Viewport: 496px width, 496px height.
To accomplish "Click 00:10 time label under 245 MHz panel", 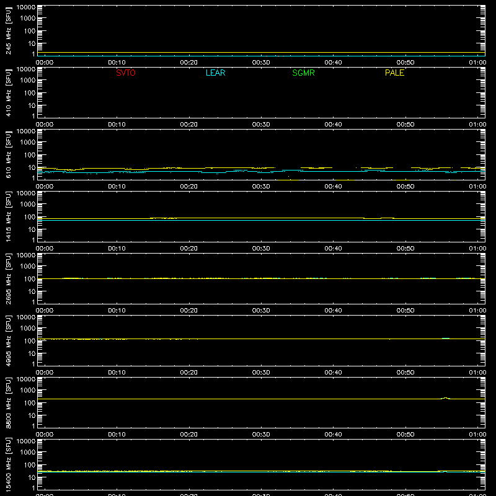I will click(x=117, y=63).
